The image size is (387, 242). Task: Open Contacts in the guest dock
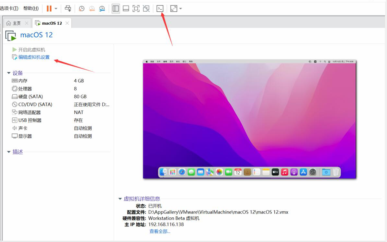(247, 172)
